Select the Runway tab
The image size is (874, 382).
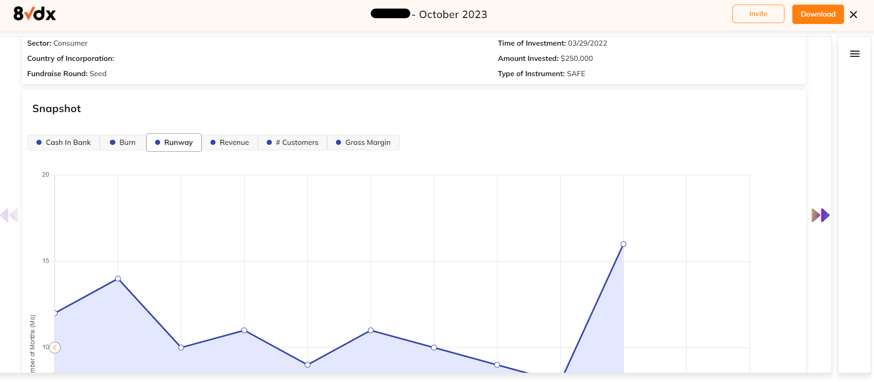(174, 143)
